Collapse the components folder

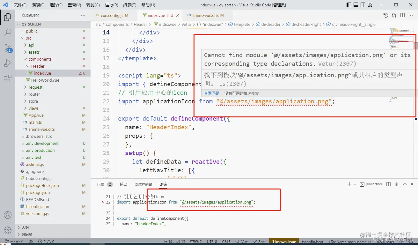click(x=53, y=59)
